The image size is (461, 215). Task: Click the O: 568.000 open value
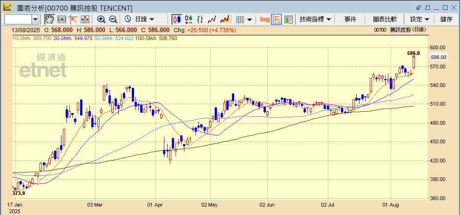[x=59, y=30]
